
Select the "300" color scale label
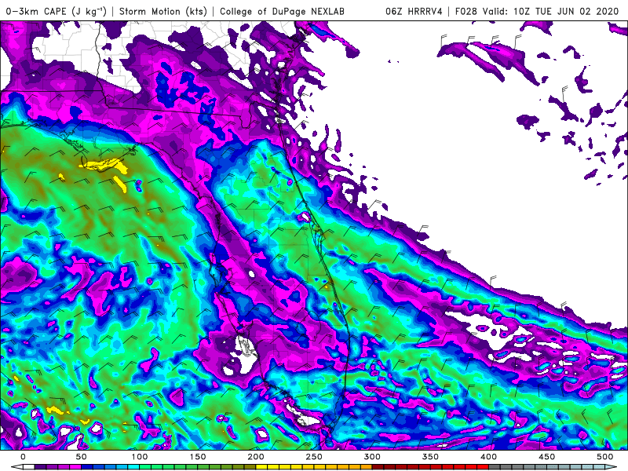point(372,457)
